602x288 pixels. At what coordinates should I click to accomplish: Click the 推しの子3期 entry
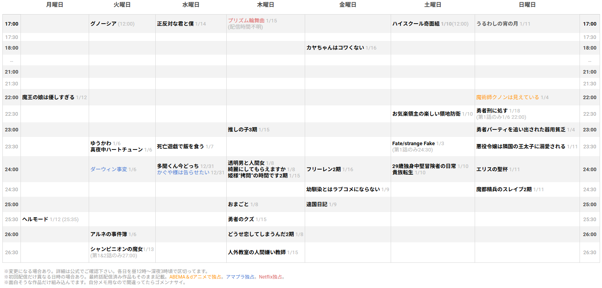tap(242, 129)
